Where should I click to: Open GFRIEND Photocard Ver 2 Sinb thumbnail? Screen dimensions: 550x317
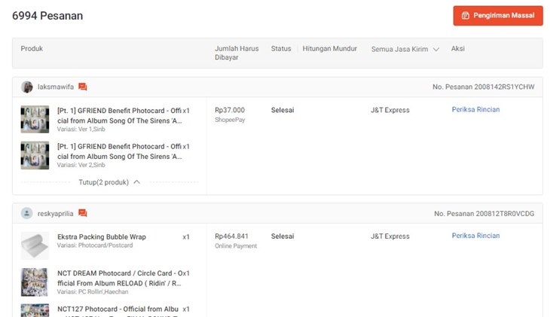35,155
